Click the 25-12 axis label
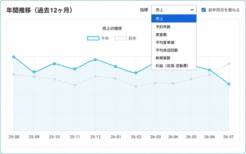Viewport: 246px width, 154px height. tap(96, 137)
